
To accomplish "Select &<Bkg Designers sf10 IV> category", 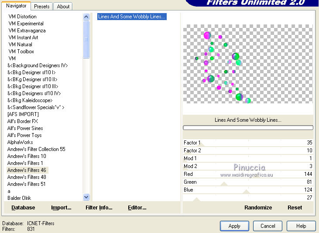I will point(34,93).
